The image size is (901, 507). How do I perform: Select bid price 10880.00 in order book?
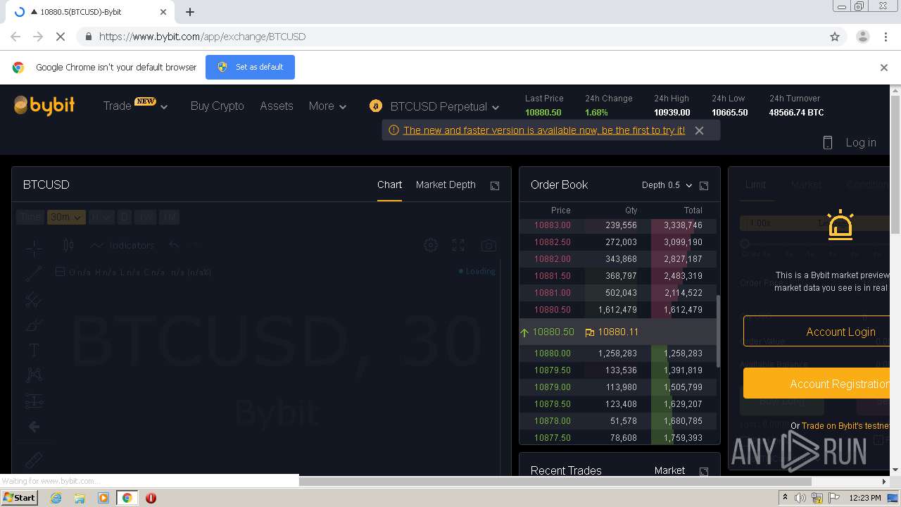[552, 353]
